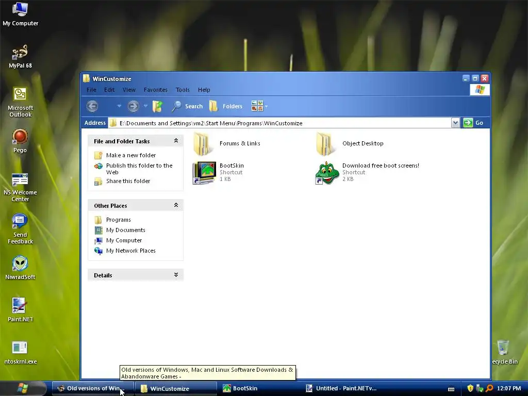Open the Back history dropdown arrow

click(x=119, y=106)
